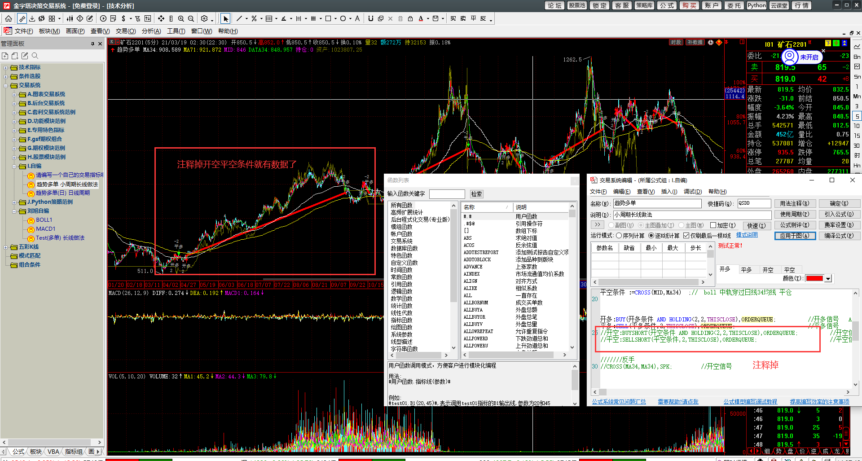Click the 买 buy toolbar icon
The height and width of the screenshot is (461, 862).
pyautogui.click(x=453, y=18)
